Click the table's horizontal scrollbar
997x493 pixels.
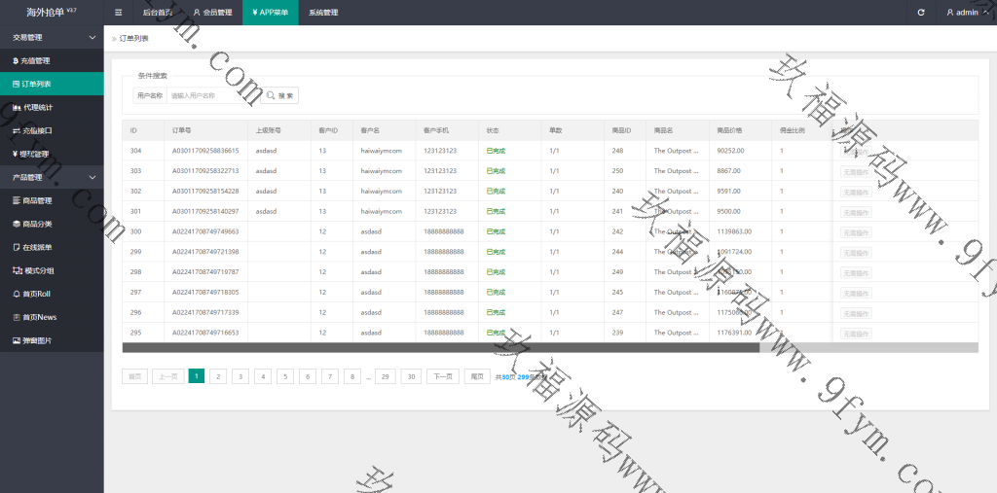[440, 347]
